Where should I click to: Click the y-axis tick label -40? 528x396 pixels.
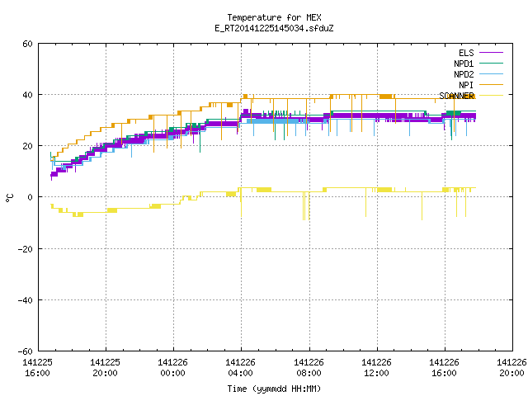point(26,300)
